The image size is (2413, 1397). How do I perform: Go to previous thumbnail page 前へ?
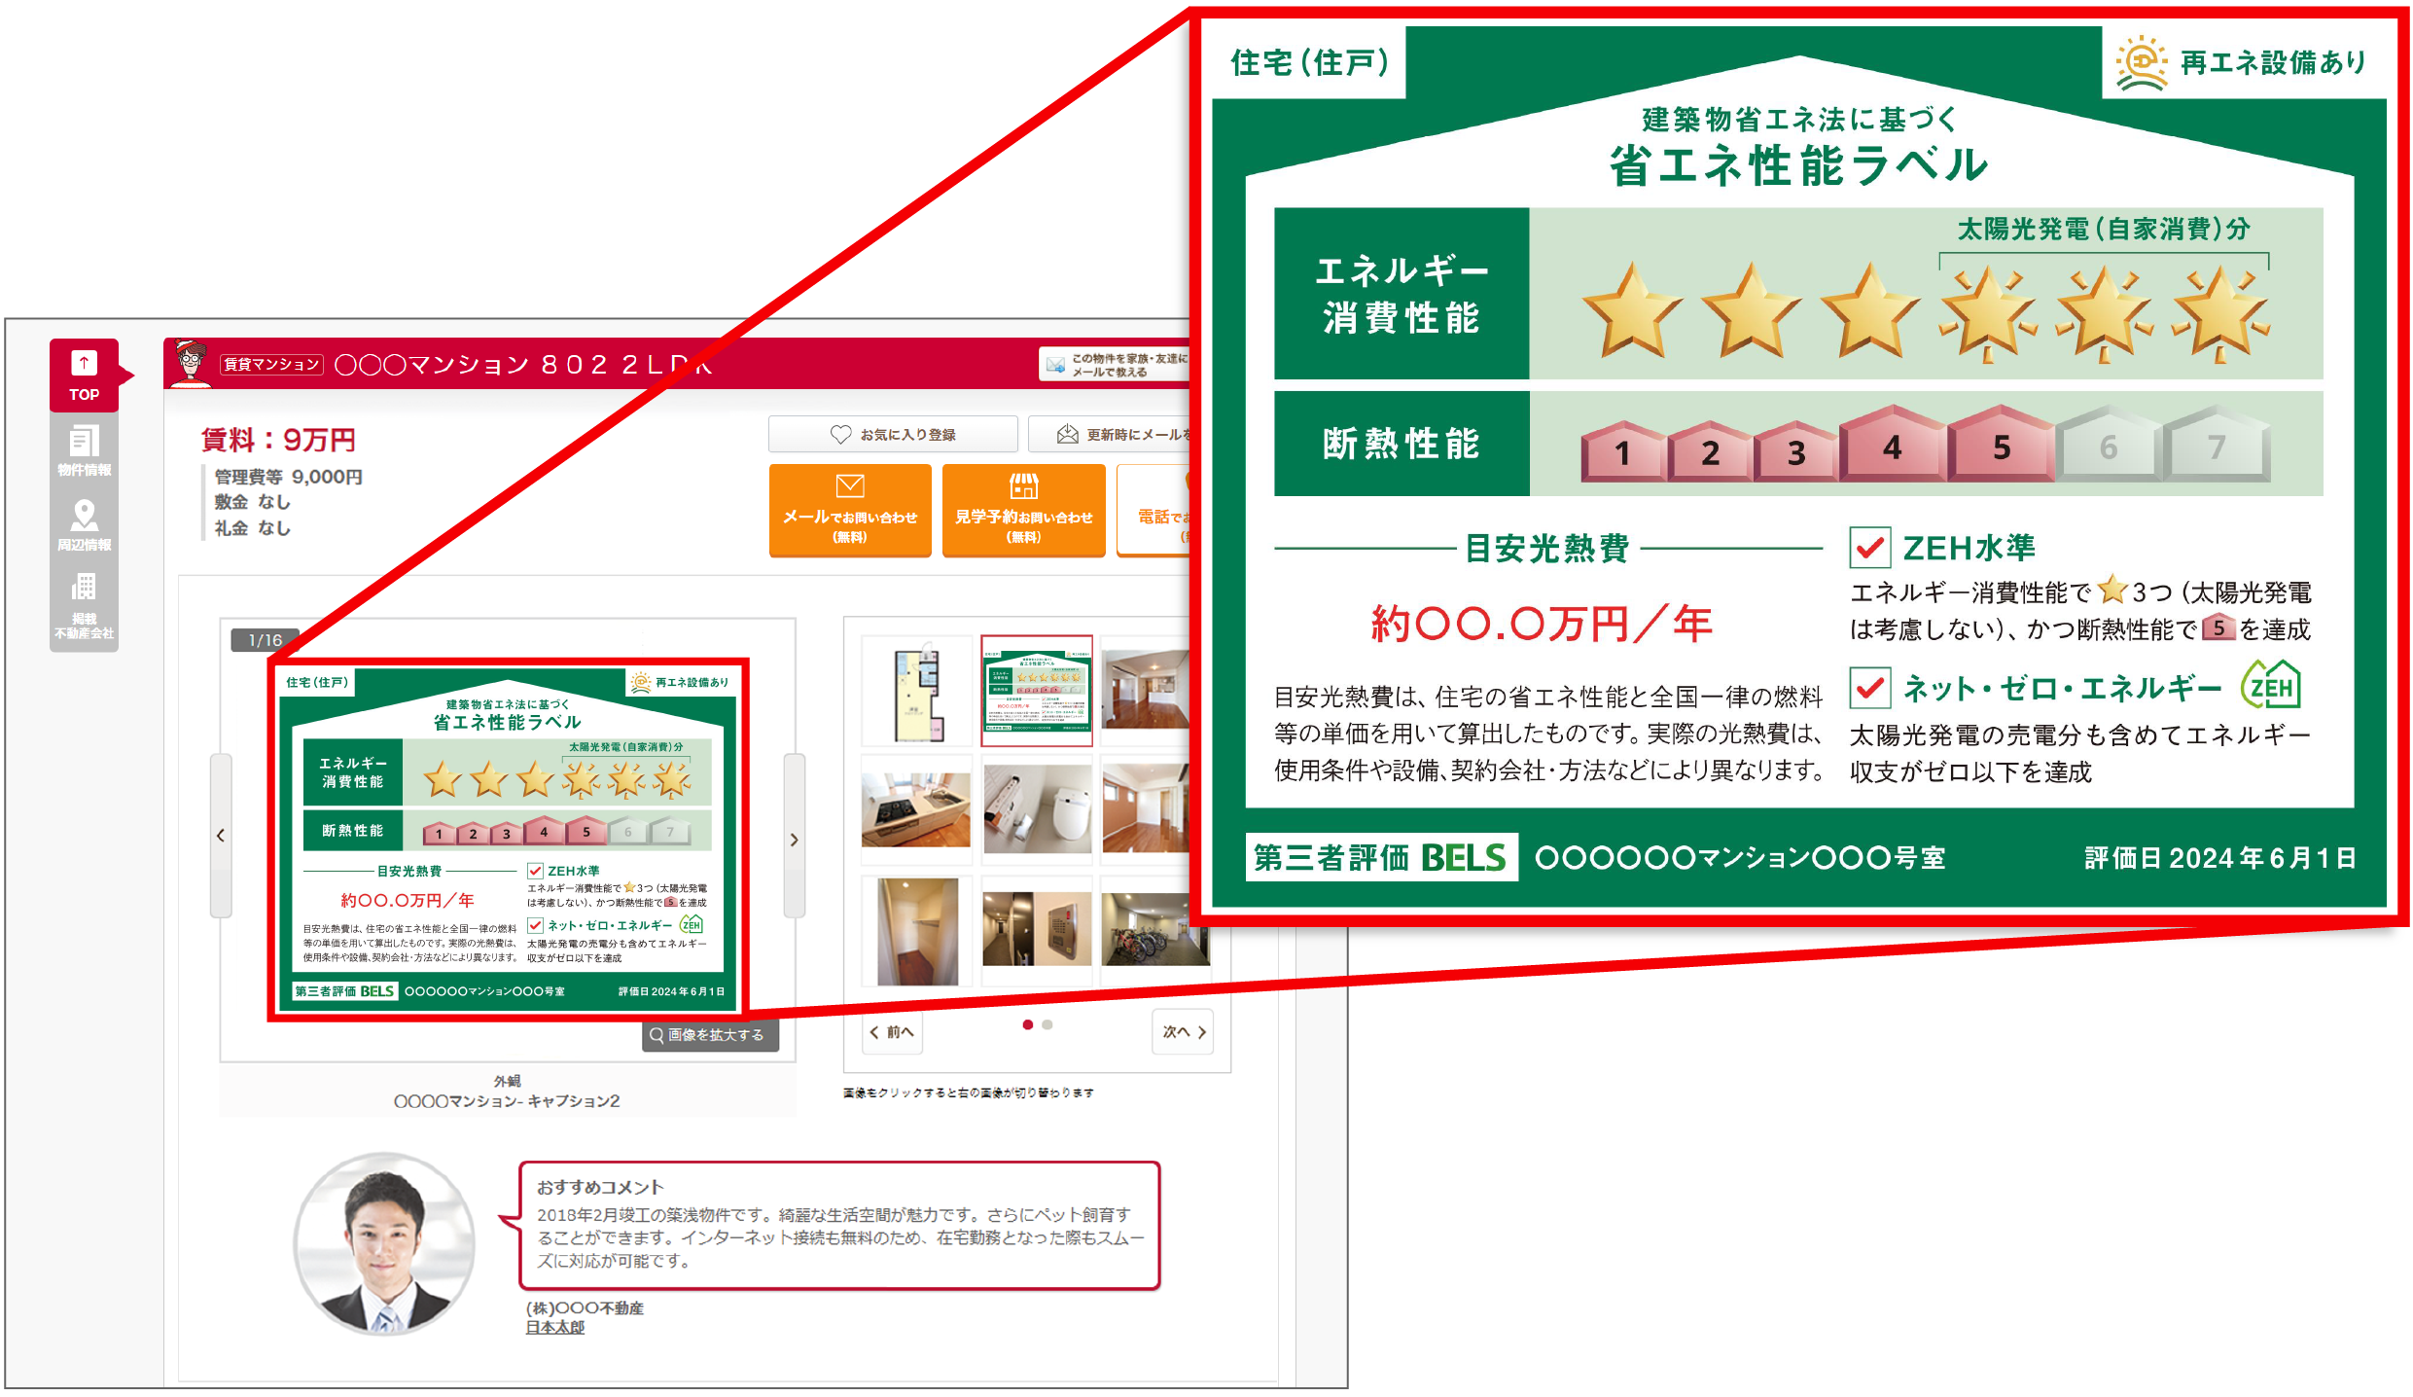[891, 1032]
